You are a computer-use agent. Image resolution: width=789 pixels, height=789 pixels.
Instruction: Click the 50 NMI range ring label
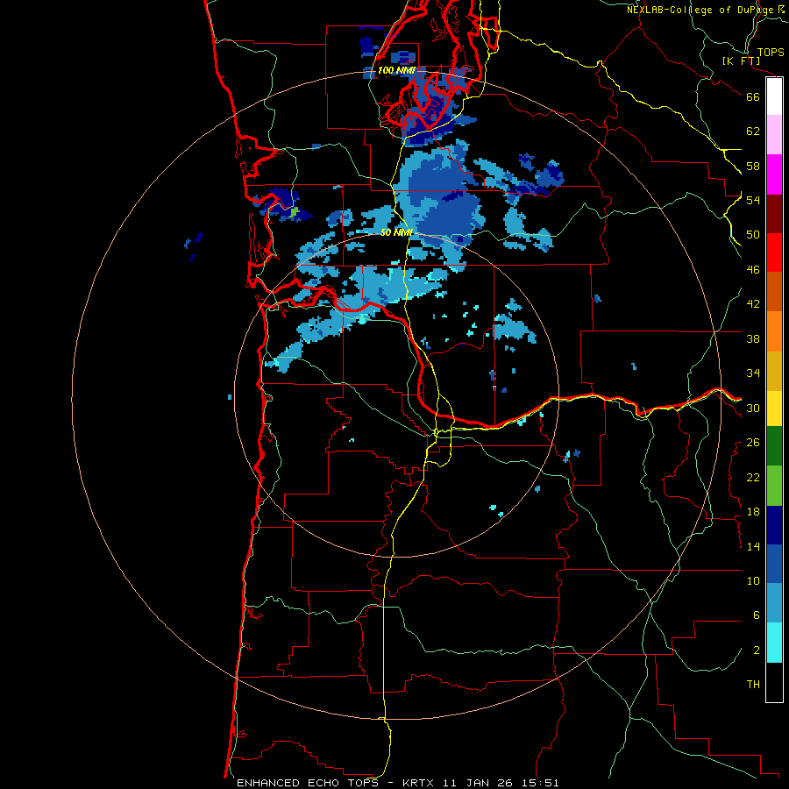click(x=396, y=232)
